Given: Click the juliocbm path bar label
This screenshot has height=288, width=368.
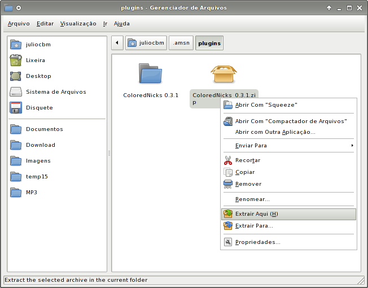Looking at the screenshot, I should point(152,43).
